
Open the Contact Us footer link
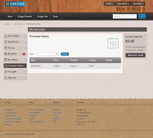point(10,110)
